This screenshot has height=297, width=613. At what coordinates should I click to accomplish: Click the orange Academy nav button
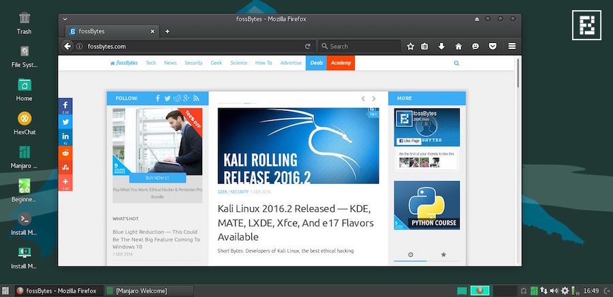pos(341,63)
